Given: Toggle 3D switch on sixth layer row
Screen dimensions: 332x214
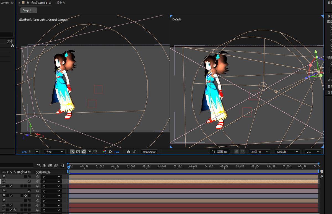Looking at the screenshot, I should click(x=29, y=200).
